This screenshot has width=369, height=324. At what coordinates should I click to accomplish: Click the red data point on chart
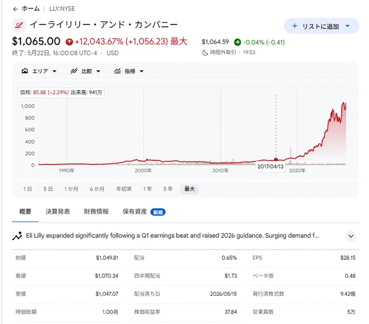[276, 160]
